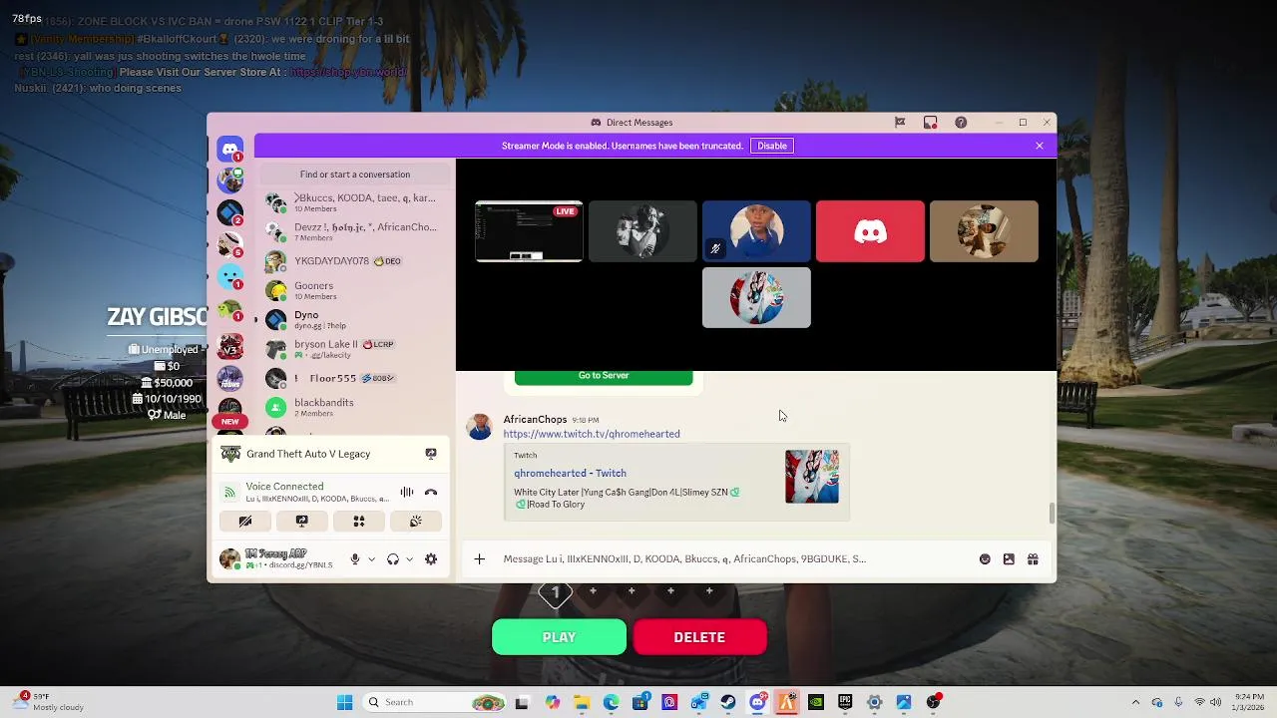Click the red DELETE button in game

click(x=699, y=637)
